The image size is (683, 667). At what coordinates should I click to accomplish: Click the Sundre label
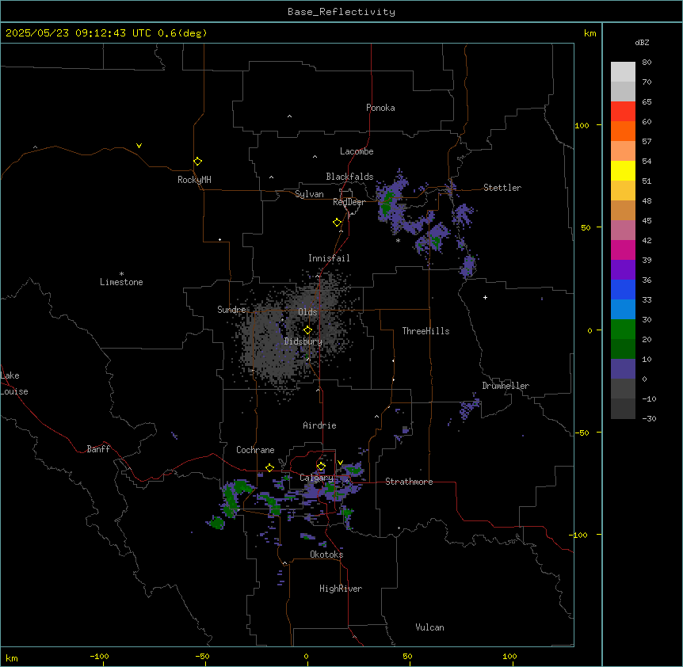tap(231, 310)
